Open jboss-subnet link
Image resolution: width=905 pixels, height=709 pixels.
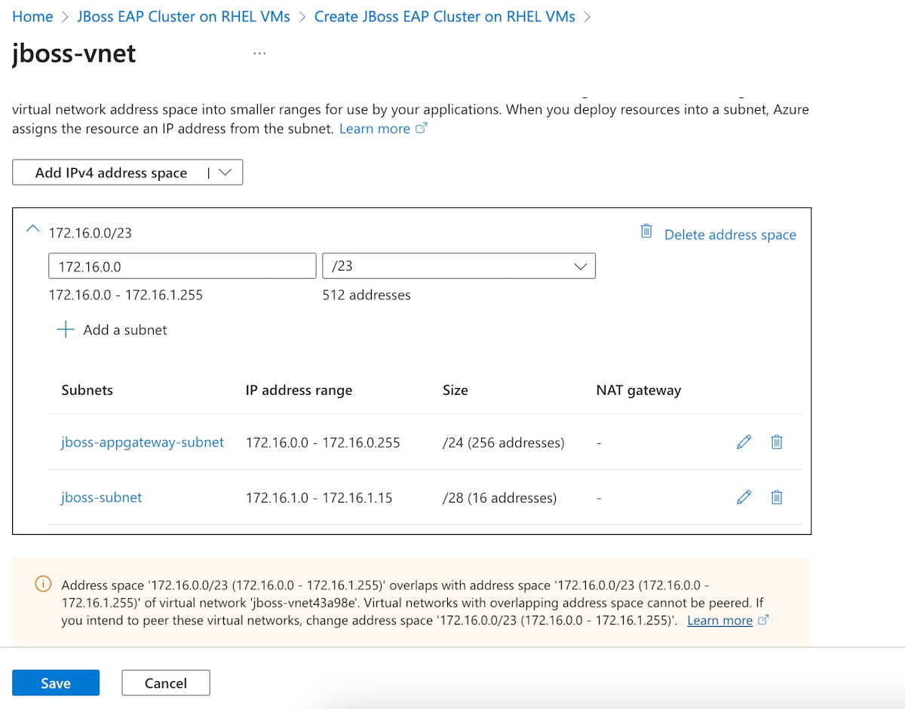(x=101, y=497)
